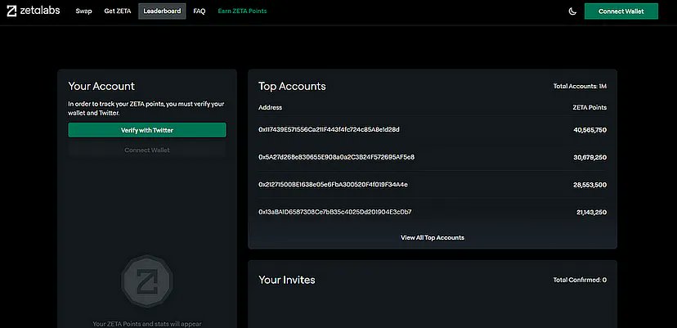Click the Your Account heading
Image resolution: width=677 pixels, height=328 pixels.
point(101,86)
